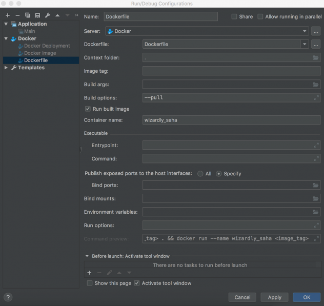Click the browse icon in Bind mounts field
Viewport: 324px width, 306px height.
315,198
